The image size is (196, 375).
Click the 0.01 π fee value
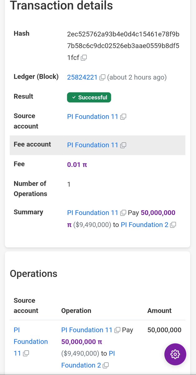click(77, 164)
